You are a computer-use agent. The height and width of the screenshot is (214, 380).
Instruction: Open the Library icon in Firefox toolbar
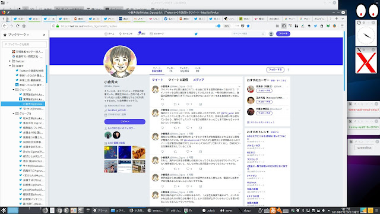click(x=277, y=26)
